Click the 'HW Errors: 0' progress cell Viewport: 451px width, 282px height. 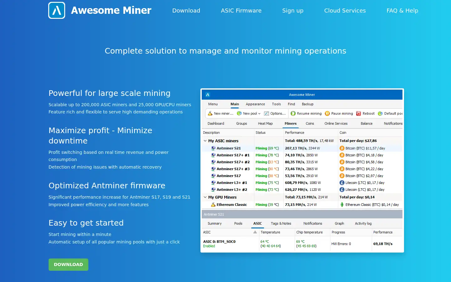pos(341,244)
